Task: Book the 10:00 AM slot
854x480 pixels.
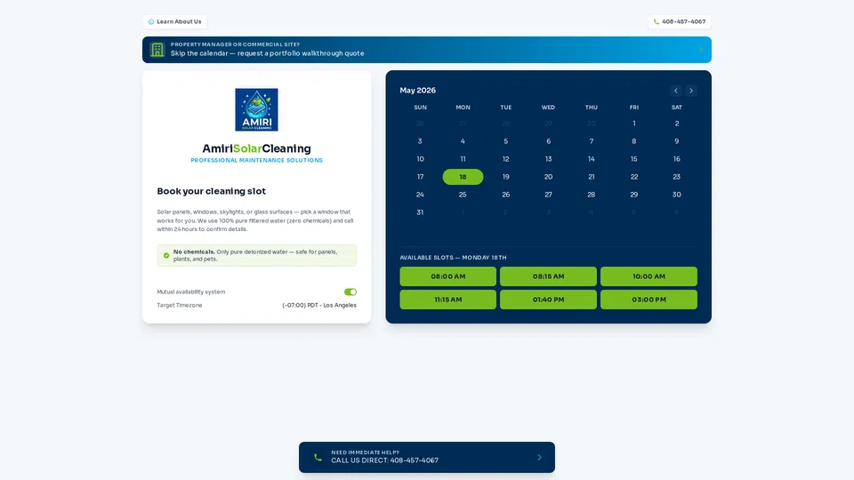Action: pos(649,276)
